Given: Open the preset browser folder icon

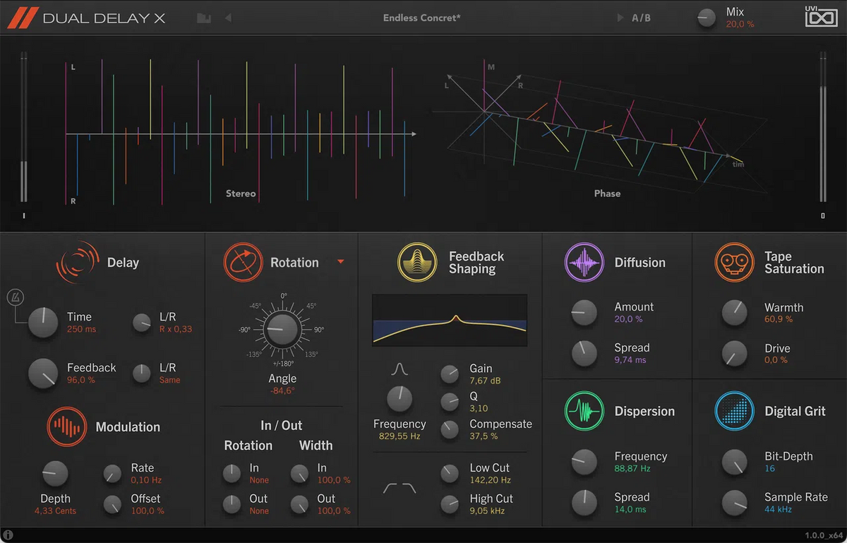Looking at the screenshot, I should click(x=203, y=18).
